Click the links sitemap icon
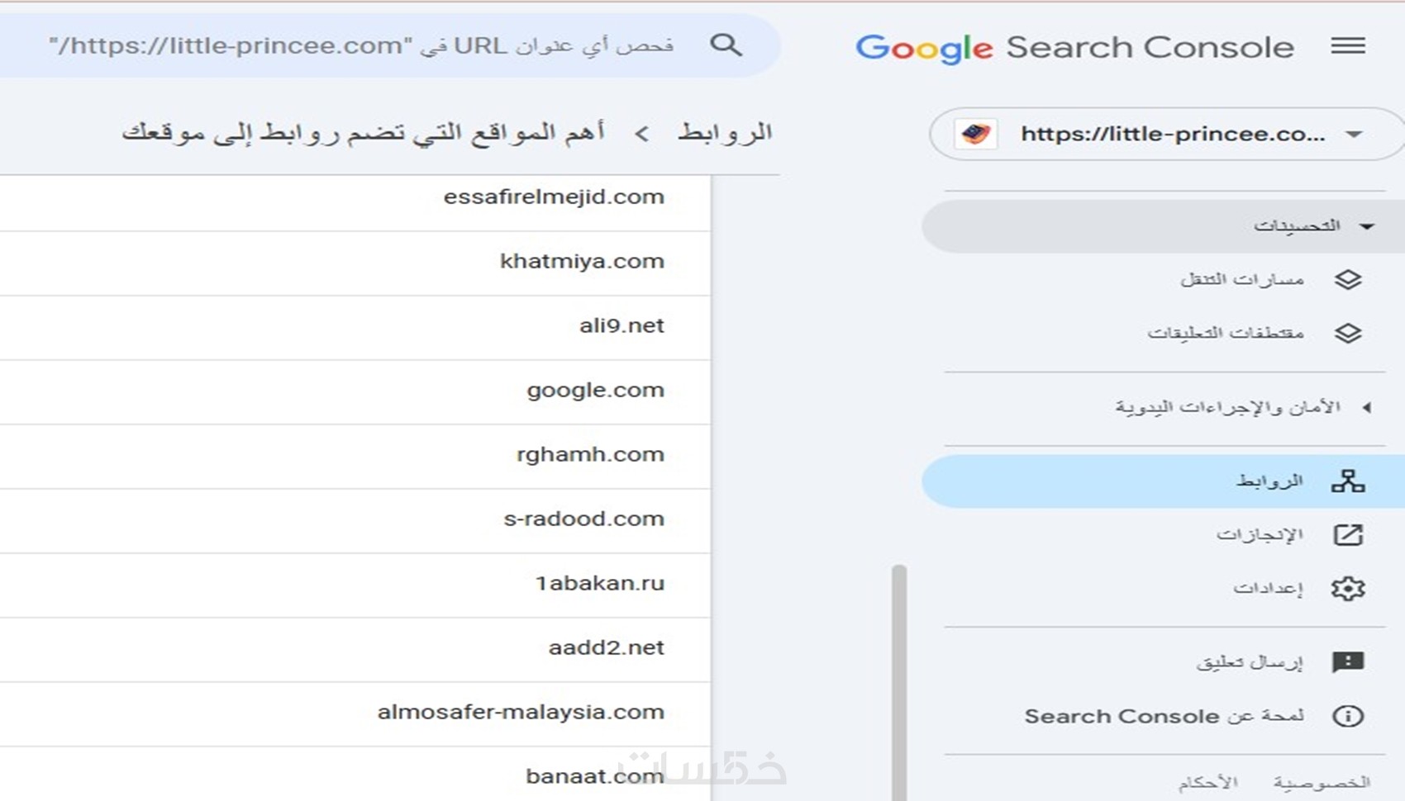1405x801 pixels. (x=1347, y=481)
